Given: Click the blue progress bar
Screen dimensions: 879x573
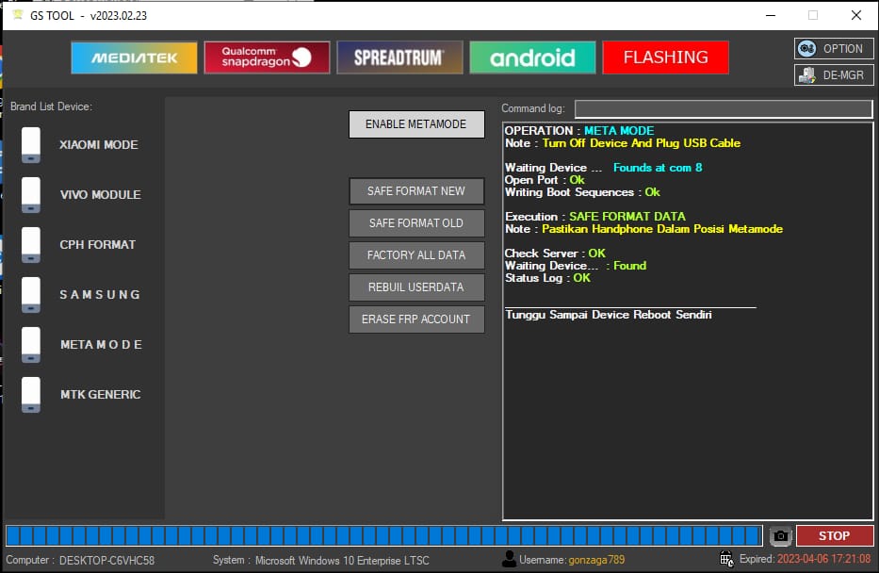Looking at the screenshot, I should pos(384,536).
